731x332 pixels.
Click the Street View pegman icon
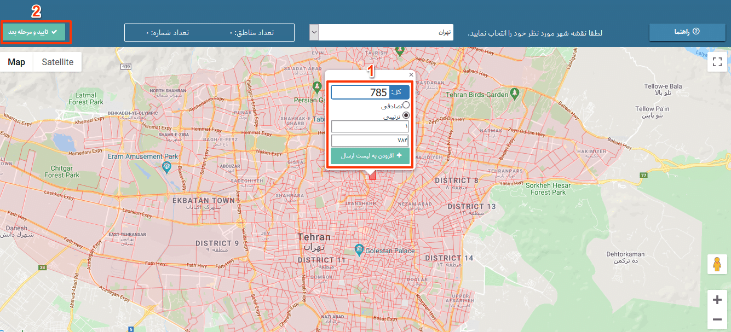717,265
